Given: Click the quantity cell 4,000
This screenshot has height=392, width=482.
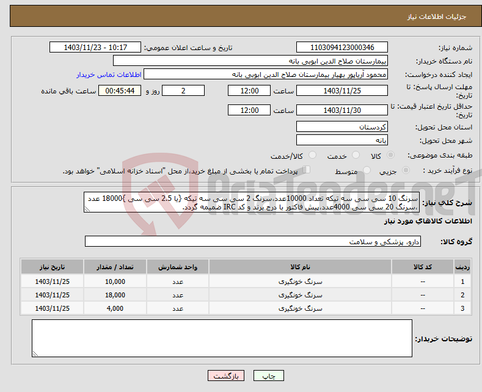Looking at the screenshot, I should [115, 308].
